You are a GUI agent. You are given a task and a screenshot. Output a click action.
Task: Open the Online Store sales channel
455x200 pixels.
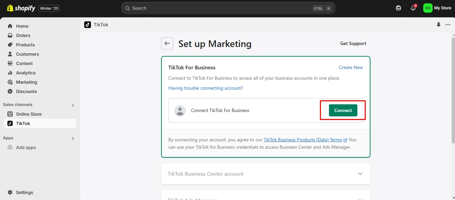coord(28,114)
